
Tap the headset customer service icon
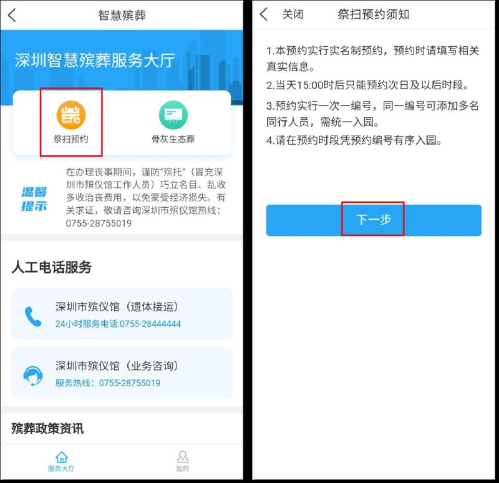tap(33, 376)
